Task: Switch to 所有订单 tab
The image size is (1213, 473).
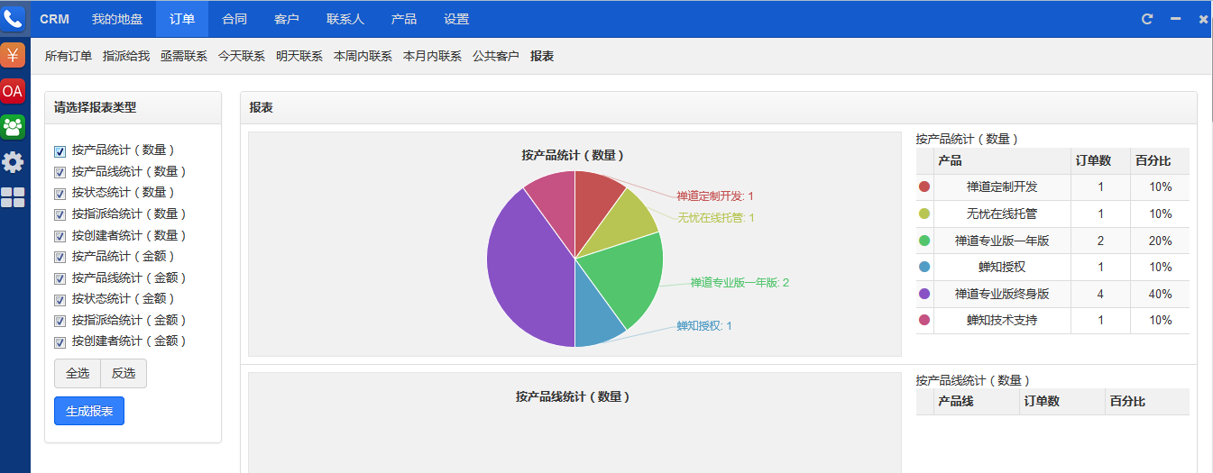Action: (x=69, y=56)
